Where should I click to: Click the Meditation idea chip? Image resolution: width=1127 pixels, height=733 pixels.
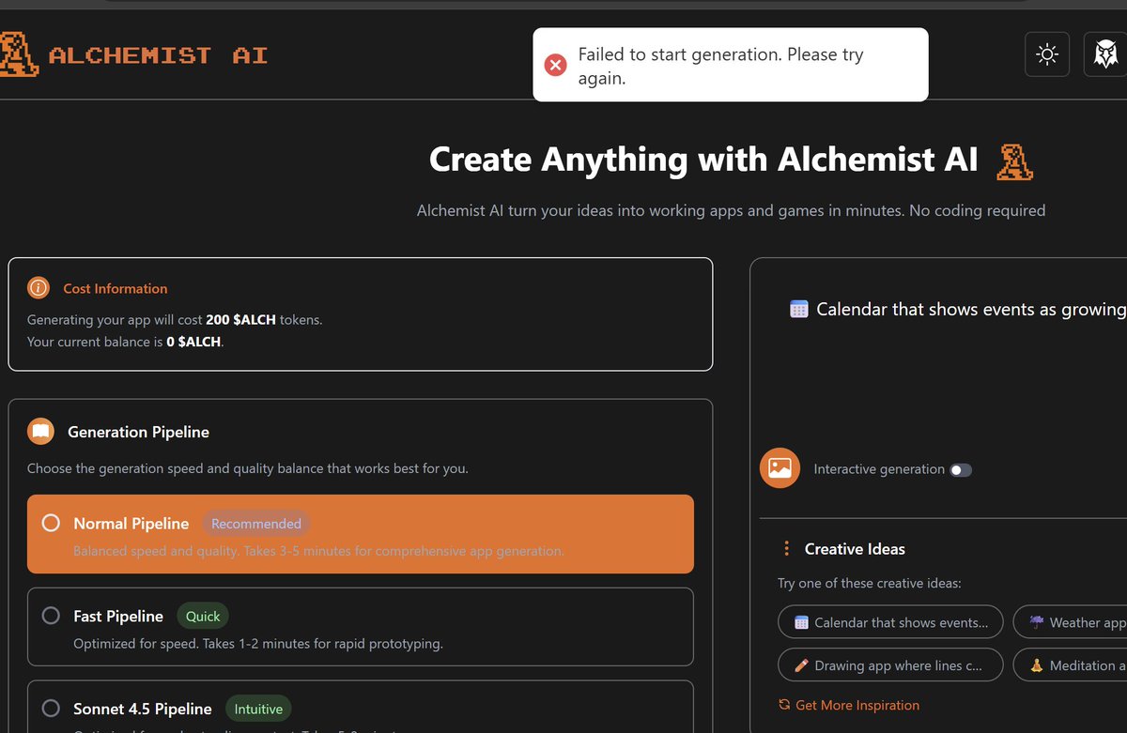[1070, 664]
